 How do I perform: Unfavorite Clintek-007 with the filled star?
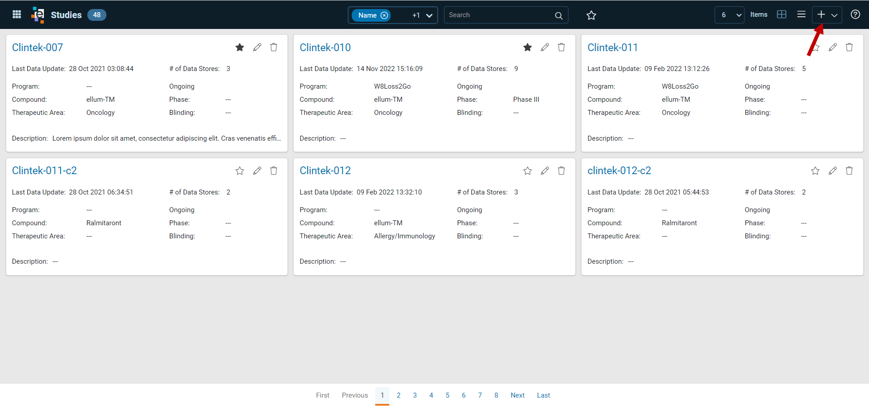240,47
